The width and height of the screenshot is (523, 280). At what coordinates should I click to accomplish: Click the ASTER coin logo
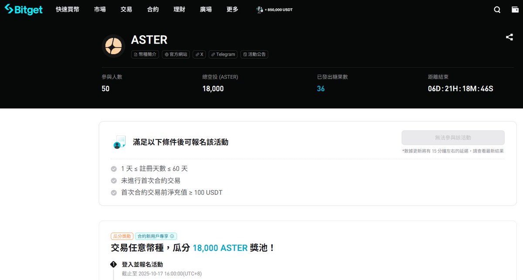tap(113, 46)
